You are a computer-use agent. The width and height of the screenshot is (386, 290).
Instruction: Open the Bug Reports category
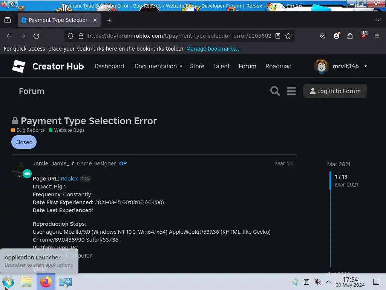pos(28,130)
